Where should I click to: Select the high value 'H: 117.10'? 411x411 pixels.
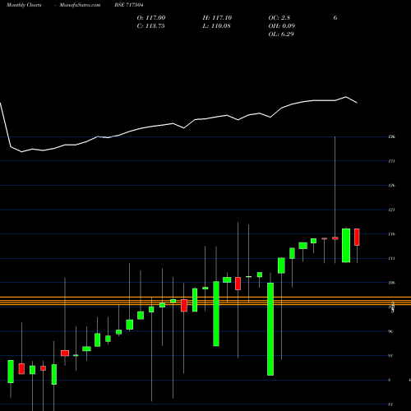point(217,18)
